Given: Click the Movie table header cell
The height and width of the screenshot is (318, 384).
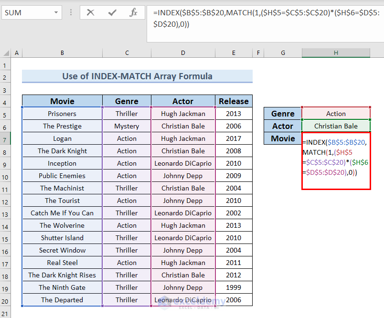Looking at the screenshot, I should [x=62, y=101].
